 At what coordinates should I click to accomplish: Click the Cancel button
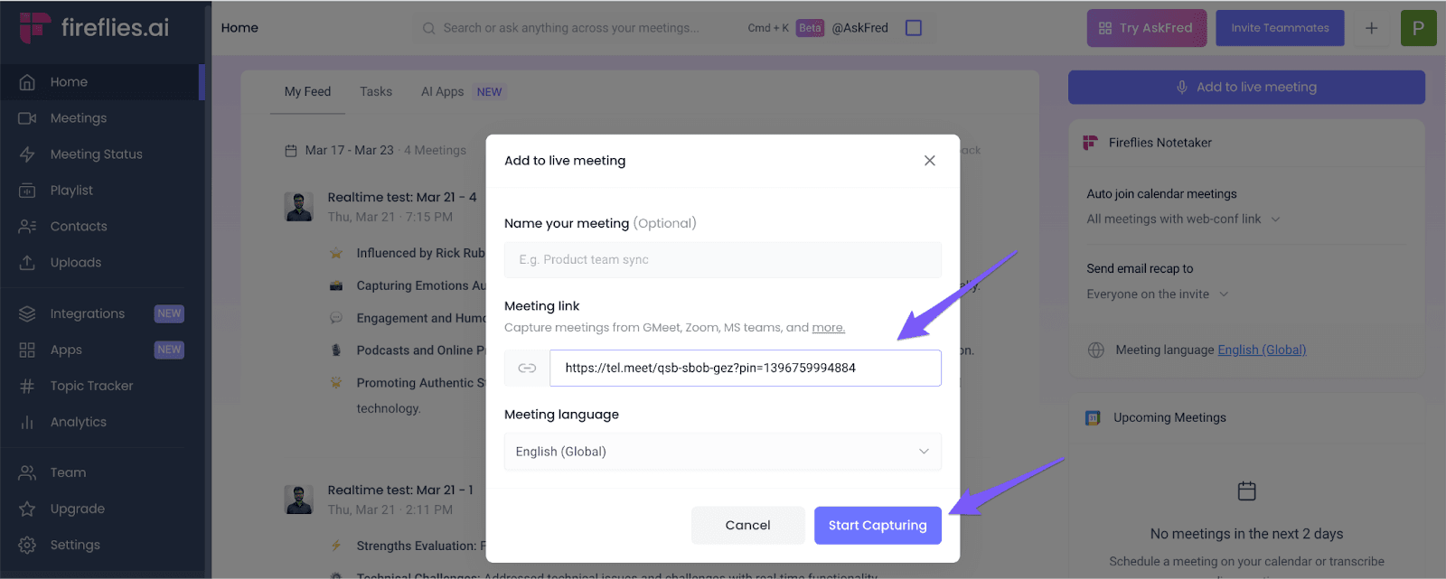(748, 526)
